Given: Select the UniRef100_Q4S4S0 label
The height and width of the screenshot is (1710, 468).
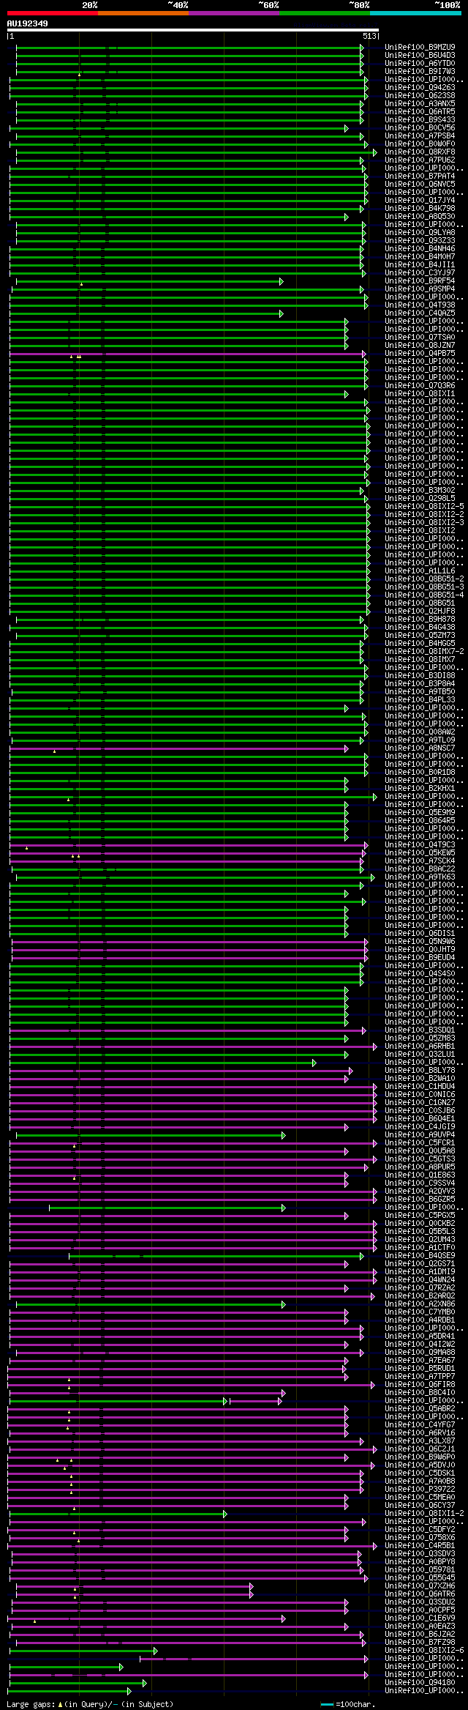Looking at the screenshot, I should (420, 974).
